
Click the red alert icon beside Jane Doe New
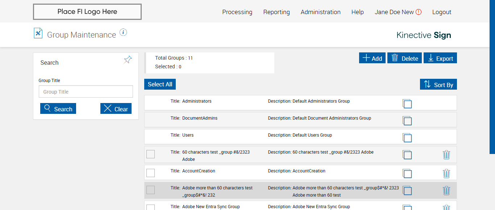(x=419, y=12)
